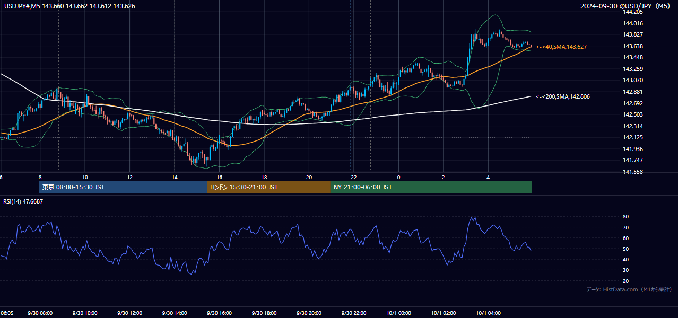Click price axis value 141.936
The width and height of the screenshot is (678, 318).
pyautogui.click(x=633, y=149)
